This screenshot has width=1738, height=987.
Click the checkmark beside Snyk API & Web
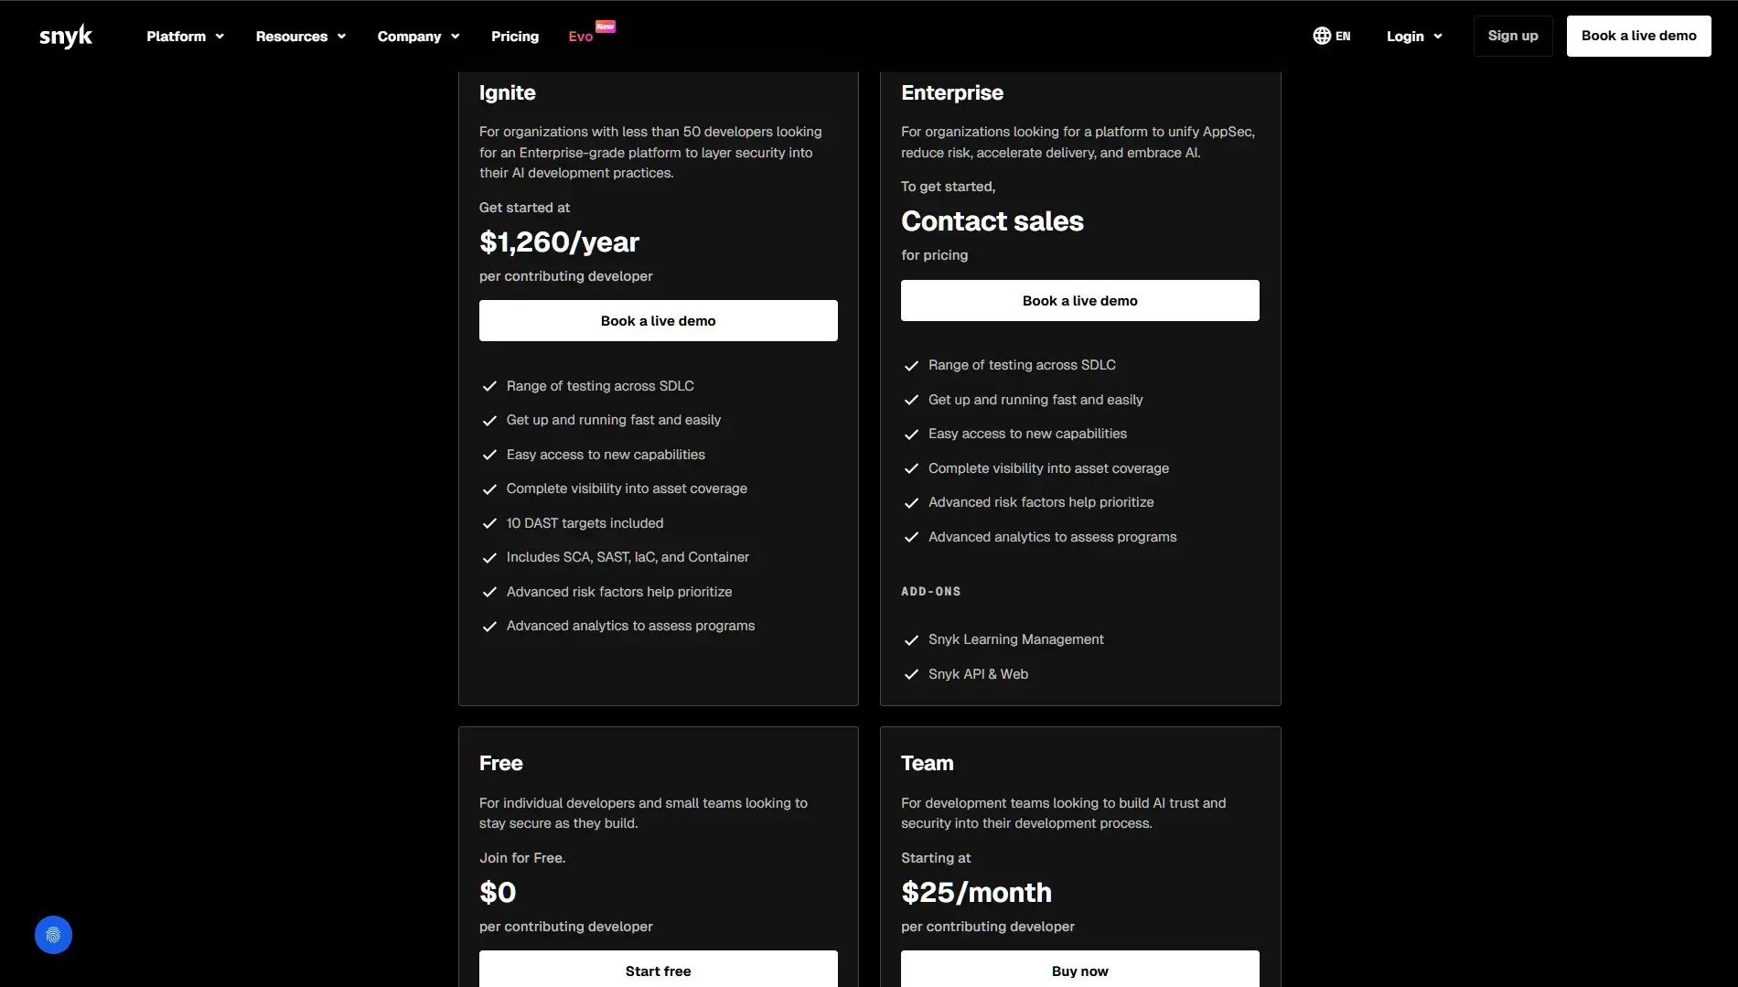[911, 675]
